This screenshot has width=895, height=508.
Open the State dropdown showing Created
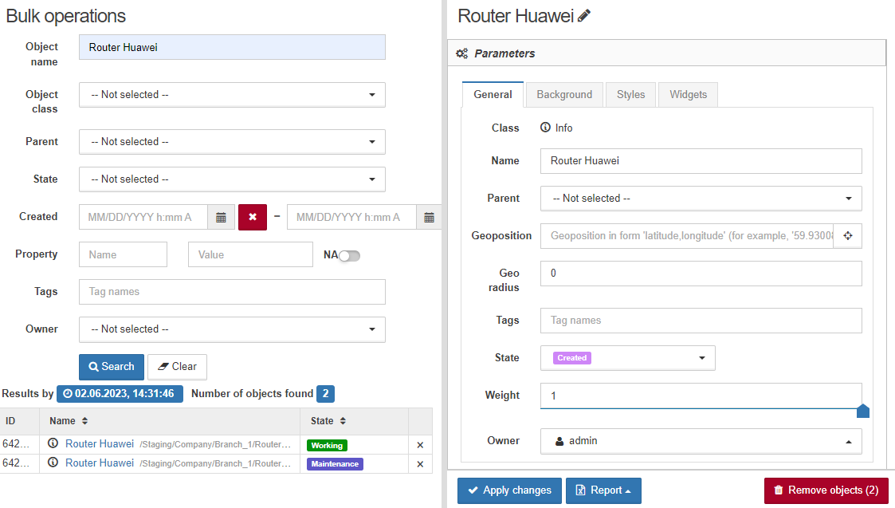pyautogui.click(x=628, y=358)
